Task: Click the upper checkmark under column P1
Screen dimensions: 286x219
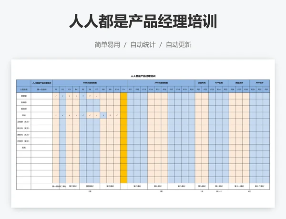Action: click(x=56, y=96)
